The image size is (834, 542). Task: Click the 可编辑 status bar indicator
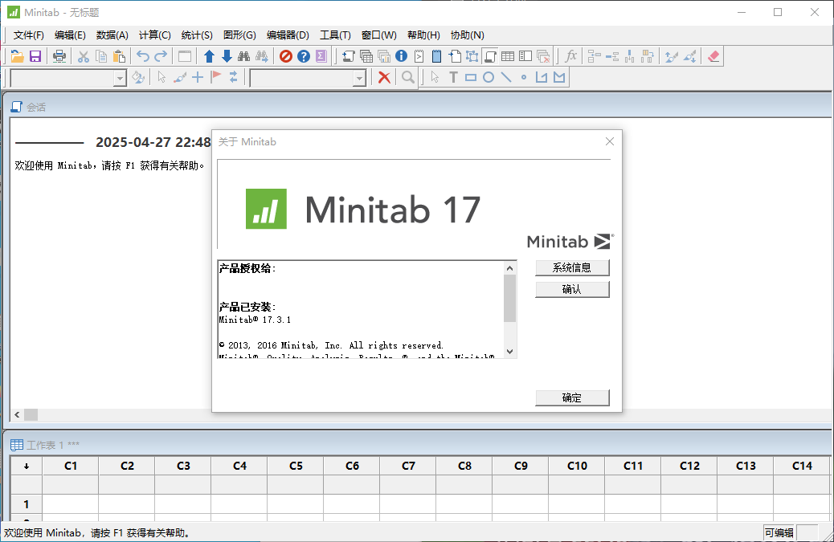(779, 533)
